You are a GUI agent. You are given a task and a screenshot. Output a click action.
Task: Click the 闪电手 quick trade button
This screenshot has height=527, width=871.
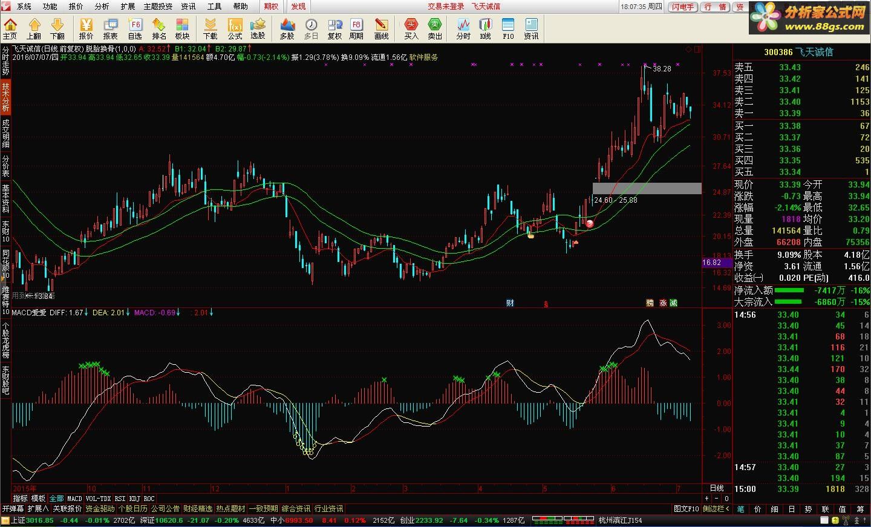click(x=683, y=7)
